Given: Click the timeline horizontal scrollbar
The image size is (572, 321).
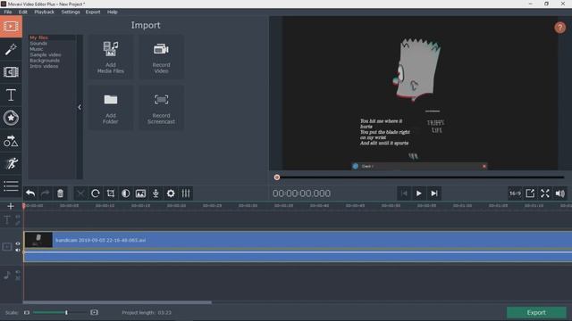Looking at the screenshot, I should tap(117, 302).
